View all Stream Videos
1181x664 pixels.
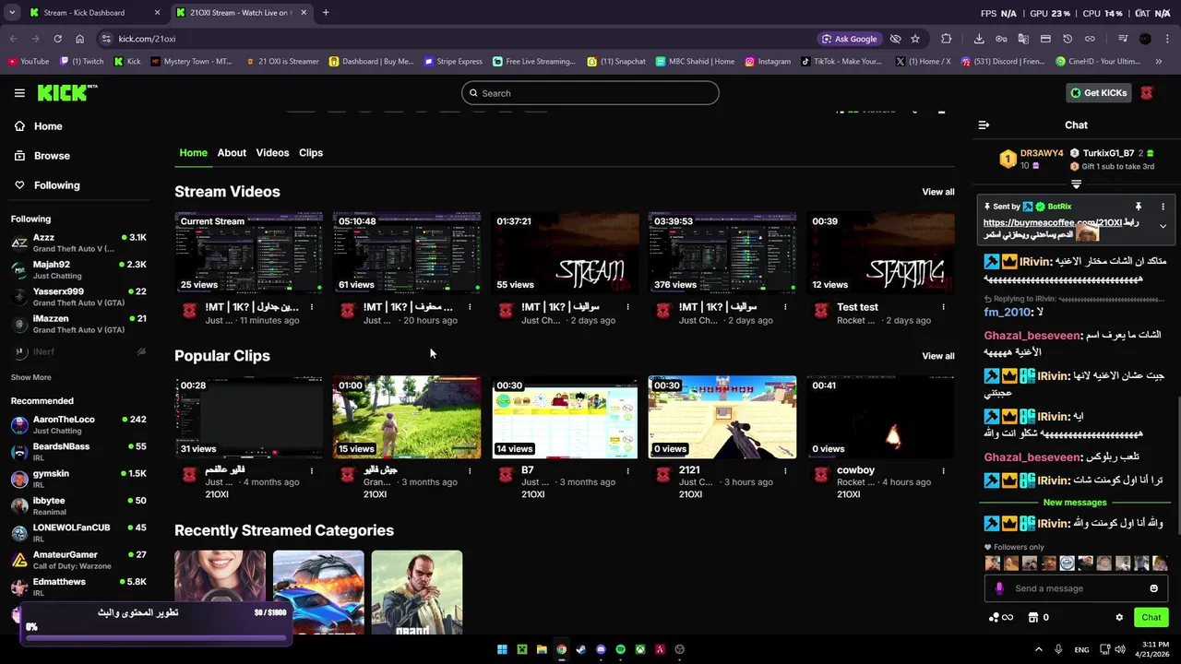[x=938, y=192]
